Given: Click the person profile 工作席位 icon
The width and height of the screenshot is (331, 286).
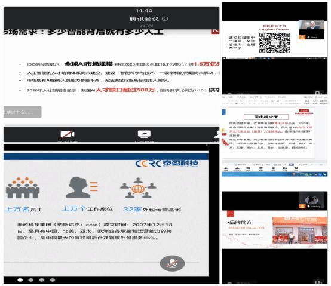Looking at the screenshot, I should [x=82, y=187].
